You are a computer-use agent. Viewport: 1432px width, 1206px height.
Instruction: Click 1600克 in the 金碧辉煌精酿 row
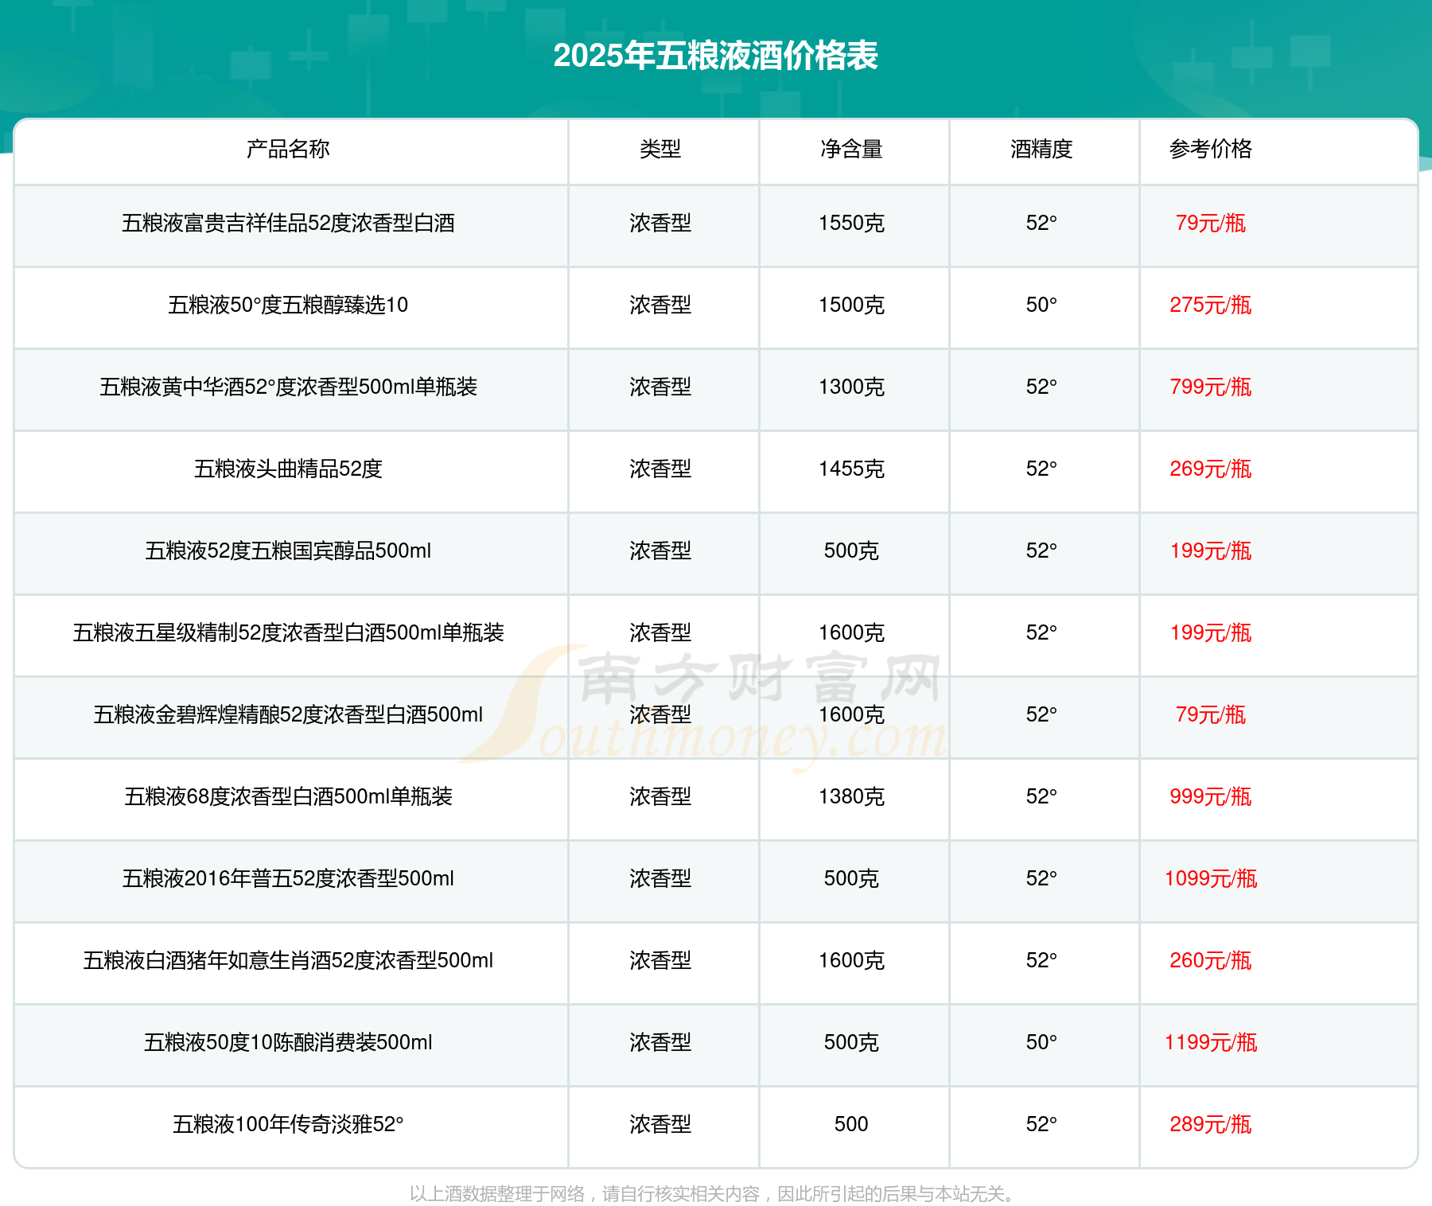click(851, 714)
